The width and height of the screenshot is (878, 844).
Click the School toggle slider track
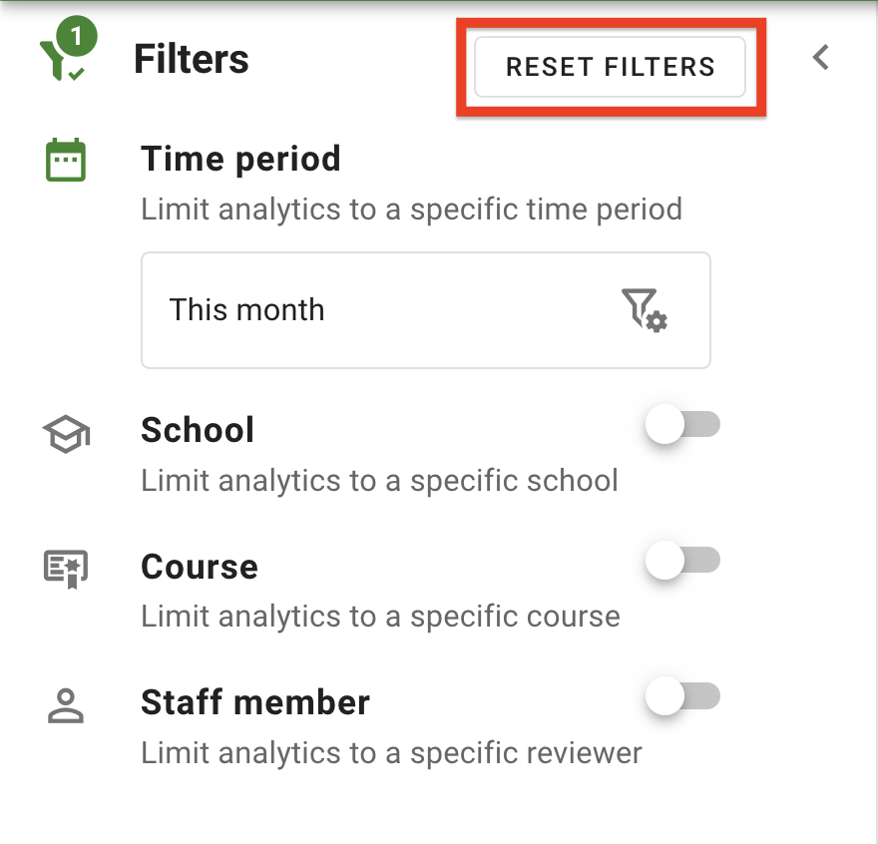click(x=695, y=424)
